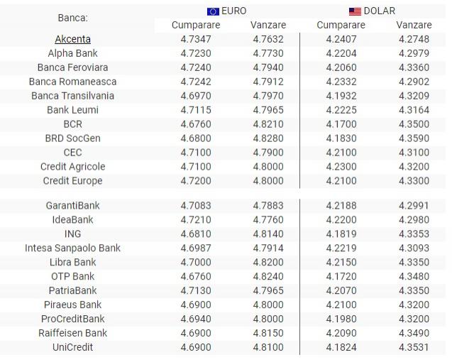This screenshot has height=362, width=452.
Task: Click the Alpha Bank row name
Action: [73, 53]
